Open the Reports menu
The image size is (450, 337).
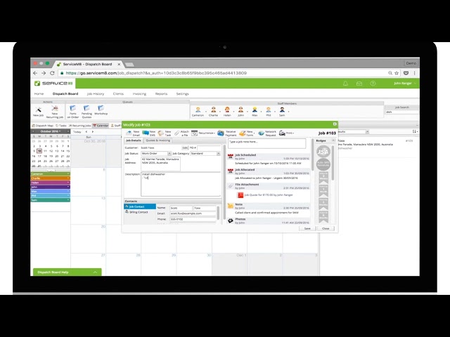click(x=161, y=93)
